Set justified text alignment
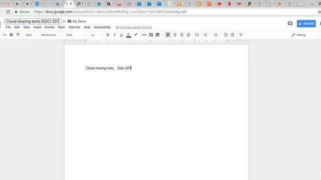Viewport: 321px width, 180px height. click(189, 35)
